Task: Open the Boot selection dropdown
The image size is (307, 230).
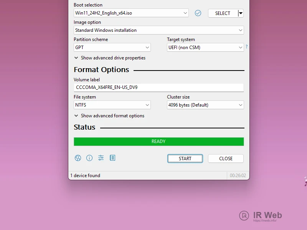Action: pyautogui.click(x=131, y=13)
